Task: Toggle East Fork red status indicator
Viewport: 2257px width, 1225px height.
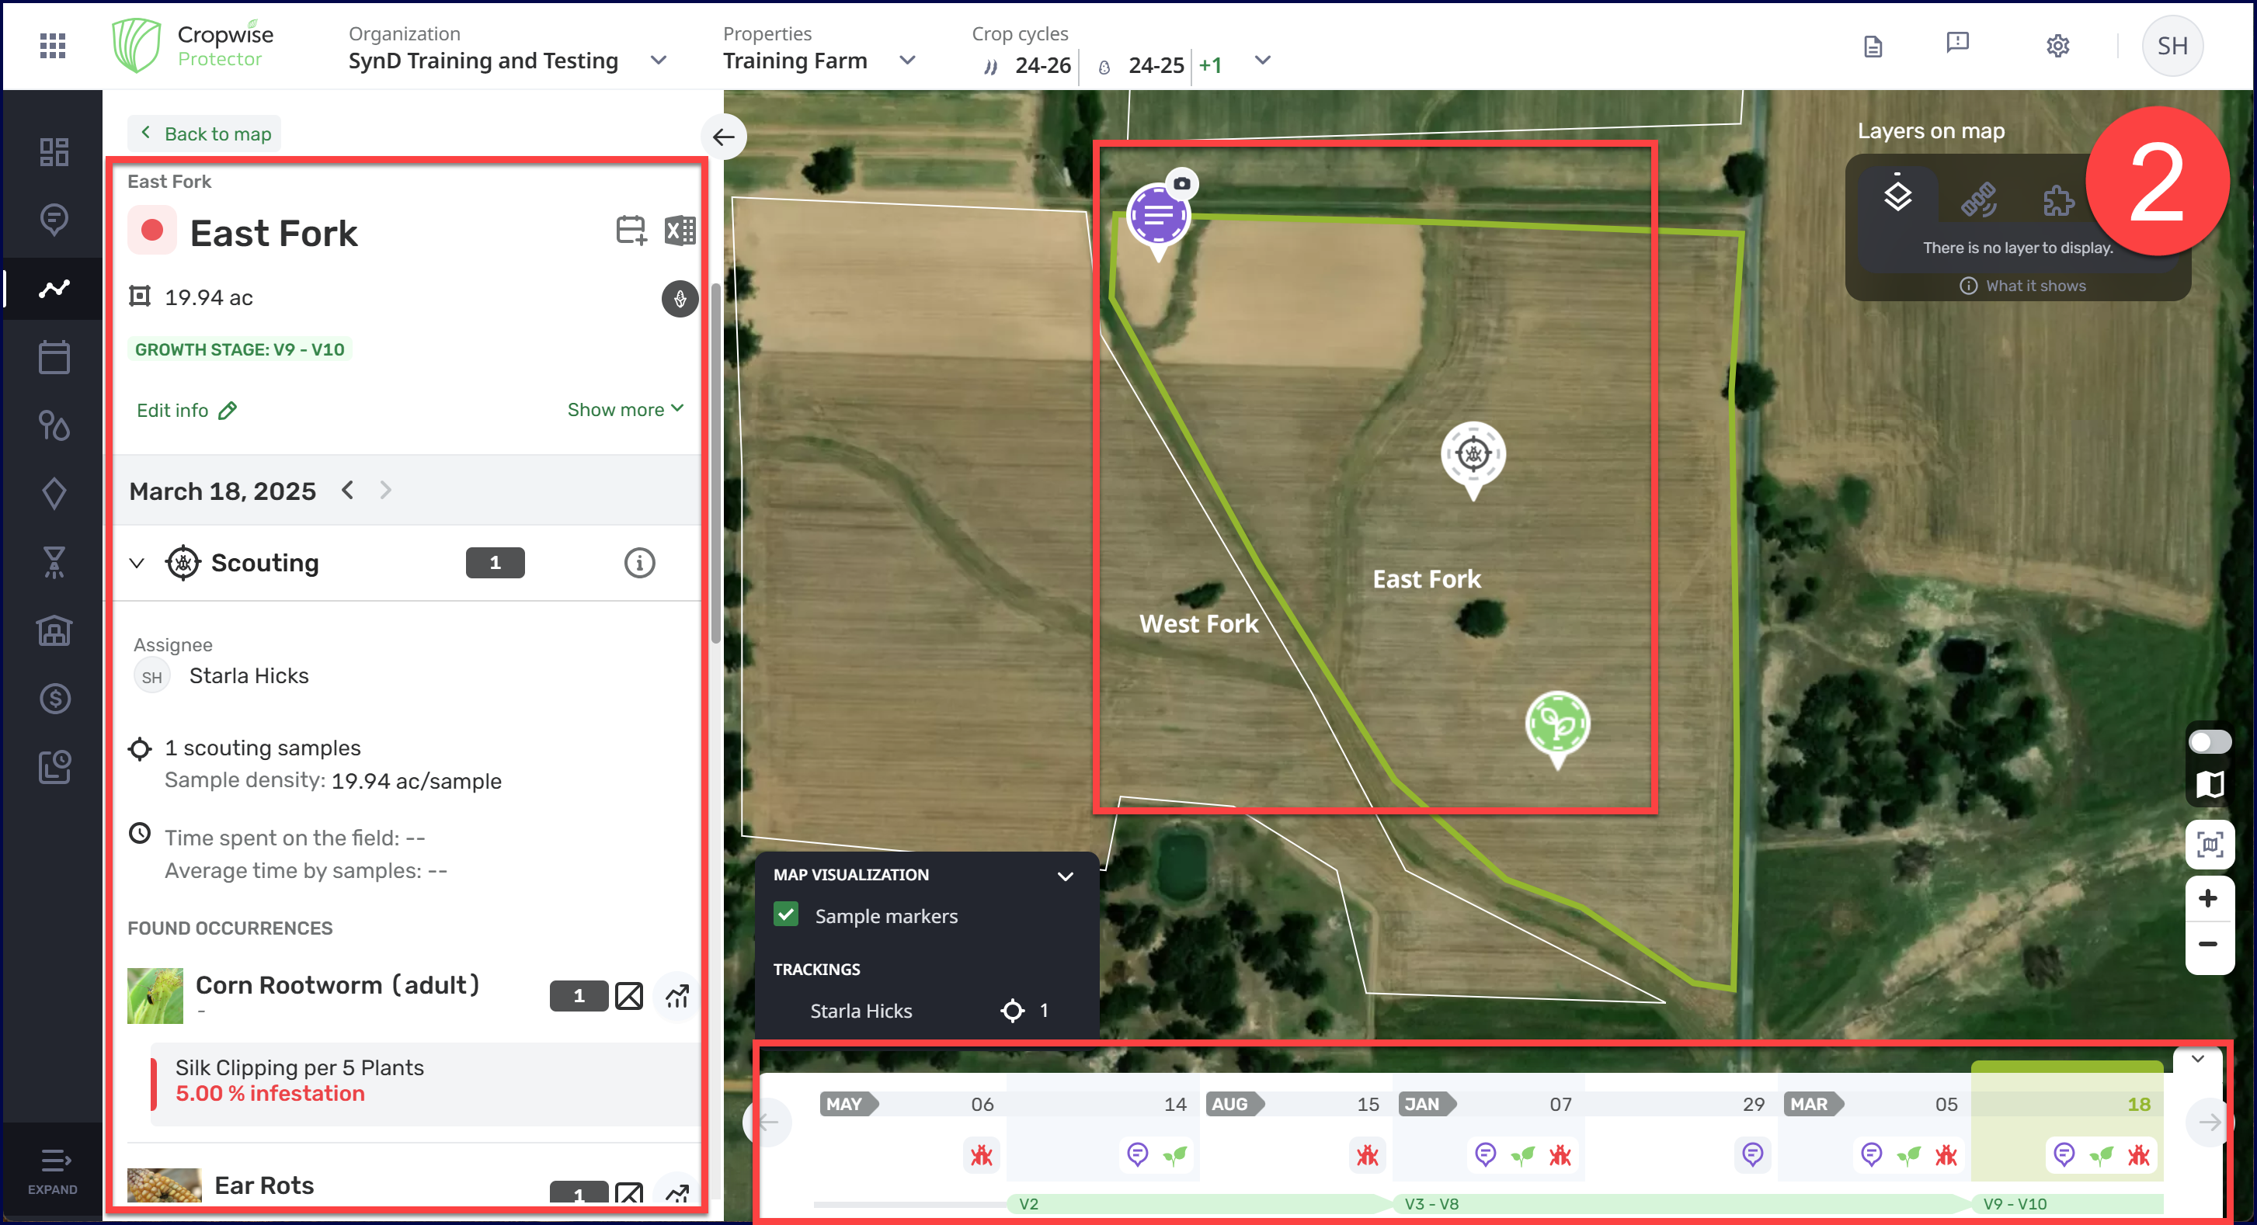Action: click(x=151, y=231)
